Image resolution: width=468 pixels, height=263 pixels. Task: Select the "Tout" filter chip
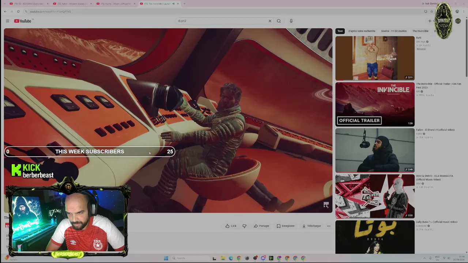tap(340, 31)
